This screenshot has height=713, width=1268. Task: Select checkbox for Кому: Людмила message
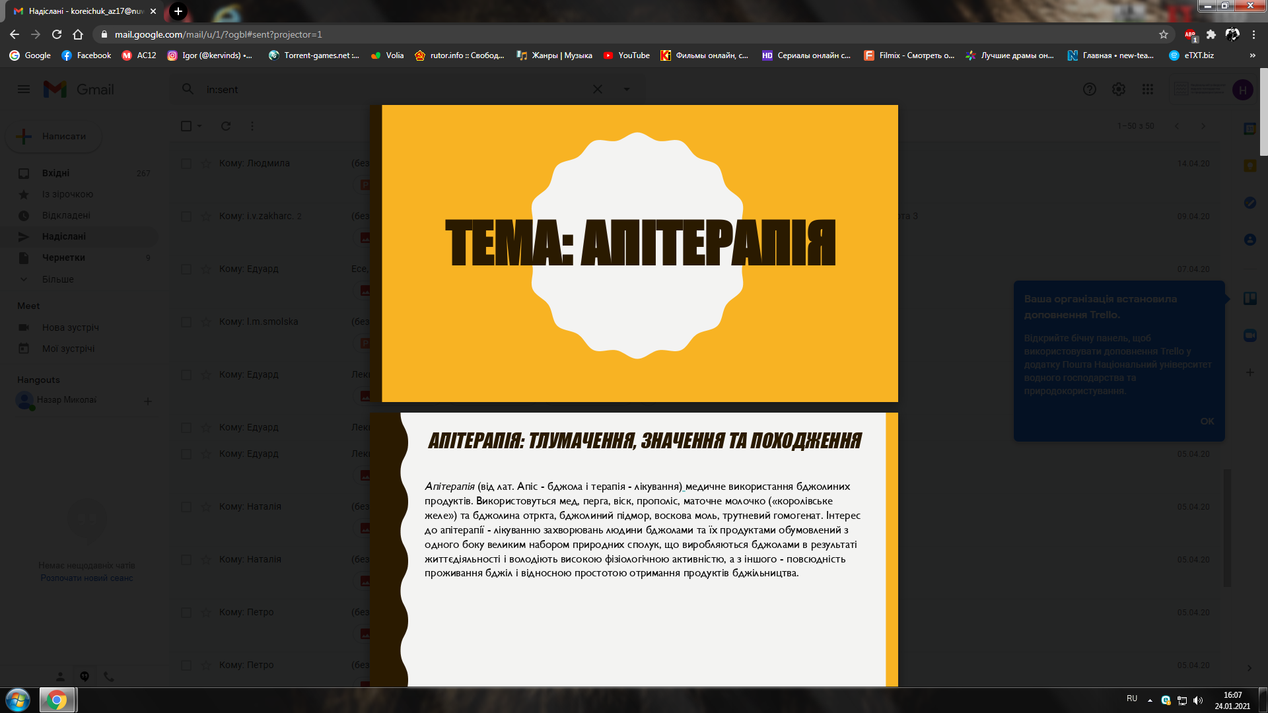tap(186, 164)
